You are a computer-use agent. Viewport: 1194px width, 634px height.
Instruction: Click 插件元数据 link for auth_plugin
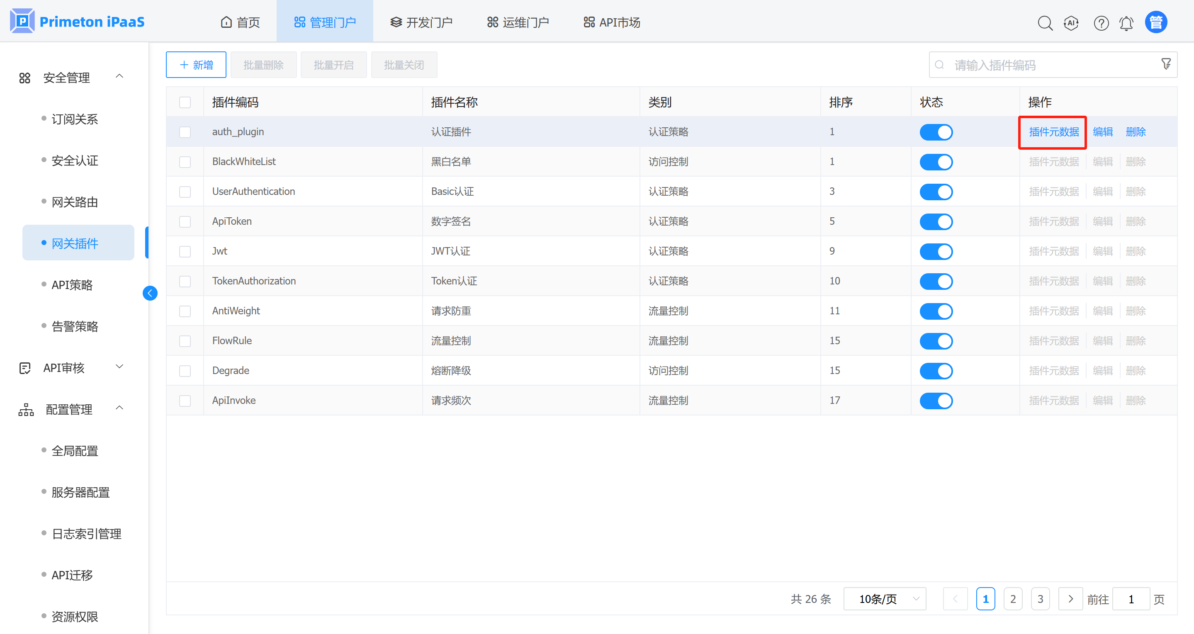[x=1053, y=132]
